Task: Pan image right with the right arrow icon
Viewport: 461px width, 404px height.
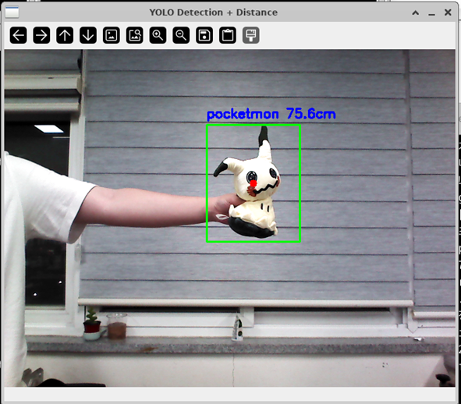Action: [x=41, y=35]
